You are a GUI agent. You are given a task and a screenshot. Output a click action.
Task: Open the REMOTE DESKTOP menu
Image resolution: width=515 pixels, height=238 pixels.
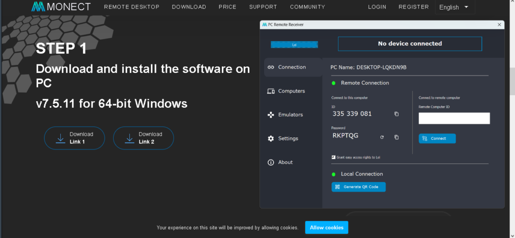(x=132, y=7)
